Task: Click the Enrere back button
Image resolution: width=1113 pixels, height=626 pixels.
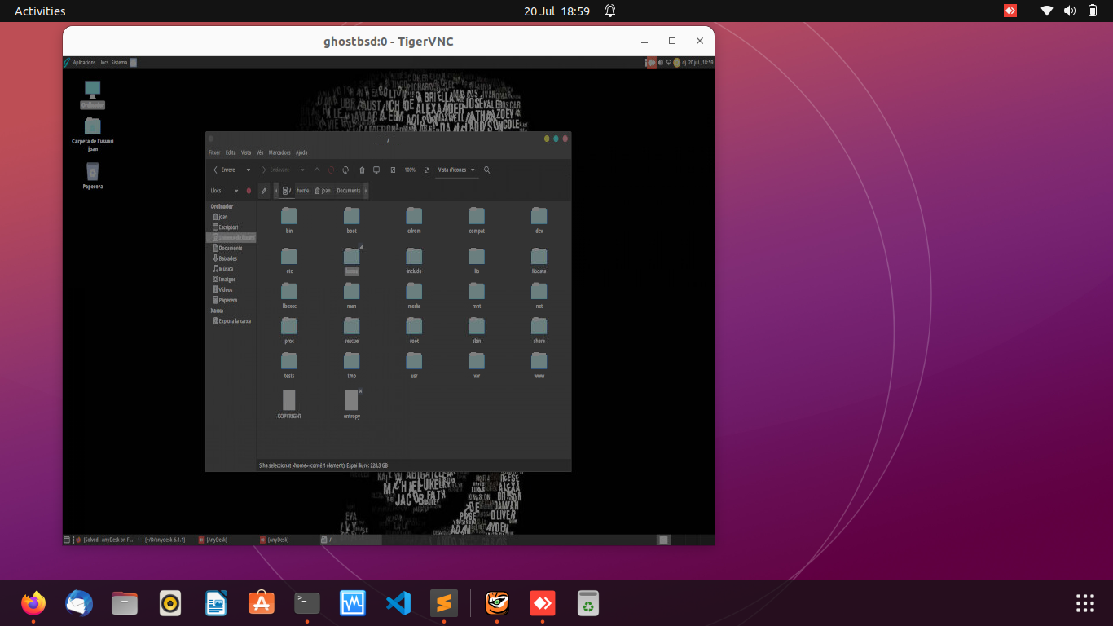Action: (x=225, y=170)
